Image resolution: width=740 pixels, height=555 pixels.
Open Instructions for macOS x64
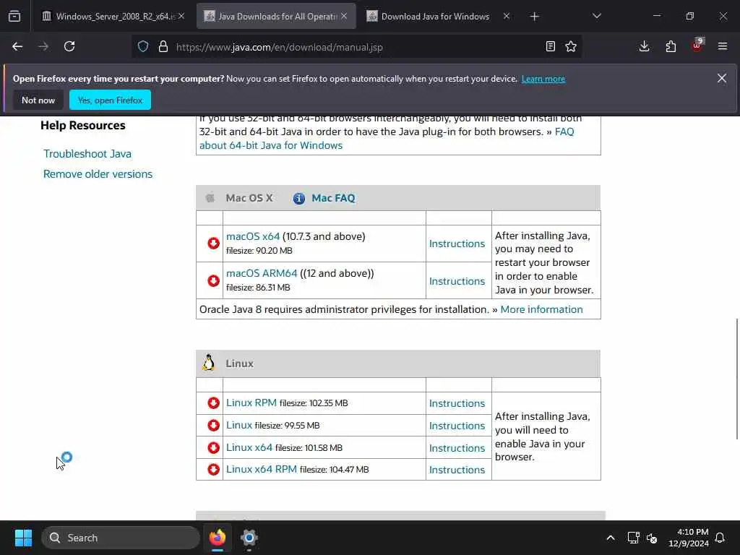tap(457, 244)
